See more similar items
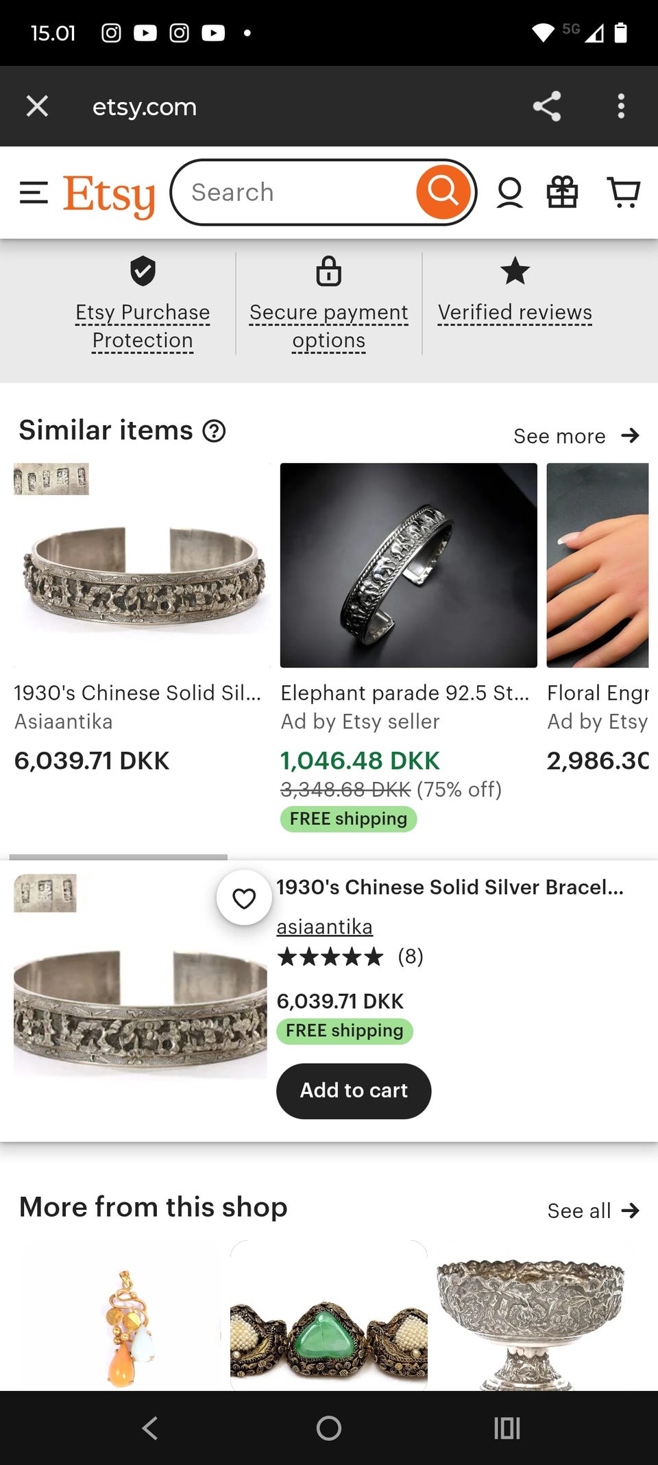Image resolution: width=658 pixels, height=1465 pixels. [576, 436]
